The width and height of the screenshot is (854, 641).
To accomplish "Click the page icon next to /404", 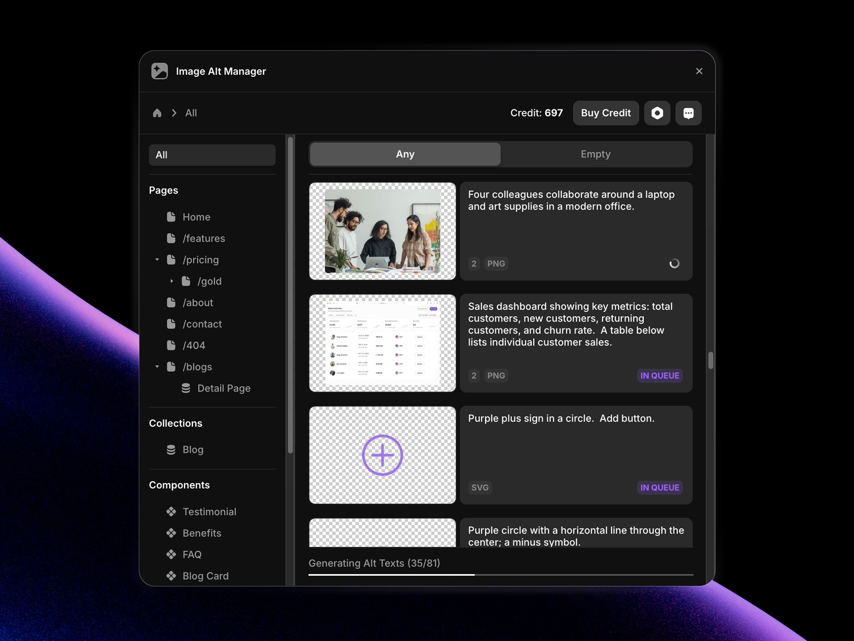I will tap(171, 345).
